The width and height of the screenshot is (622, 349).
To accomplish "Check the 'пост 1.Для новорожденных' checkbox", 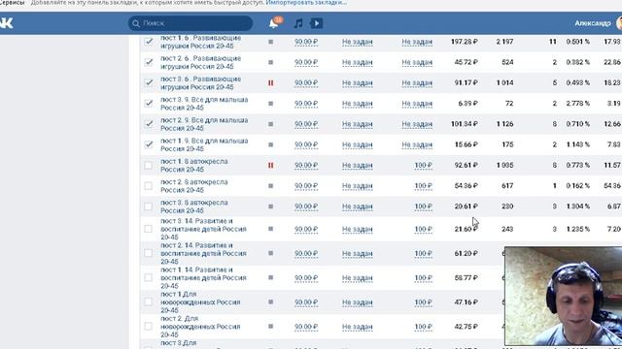I will coord(149,301).
